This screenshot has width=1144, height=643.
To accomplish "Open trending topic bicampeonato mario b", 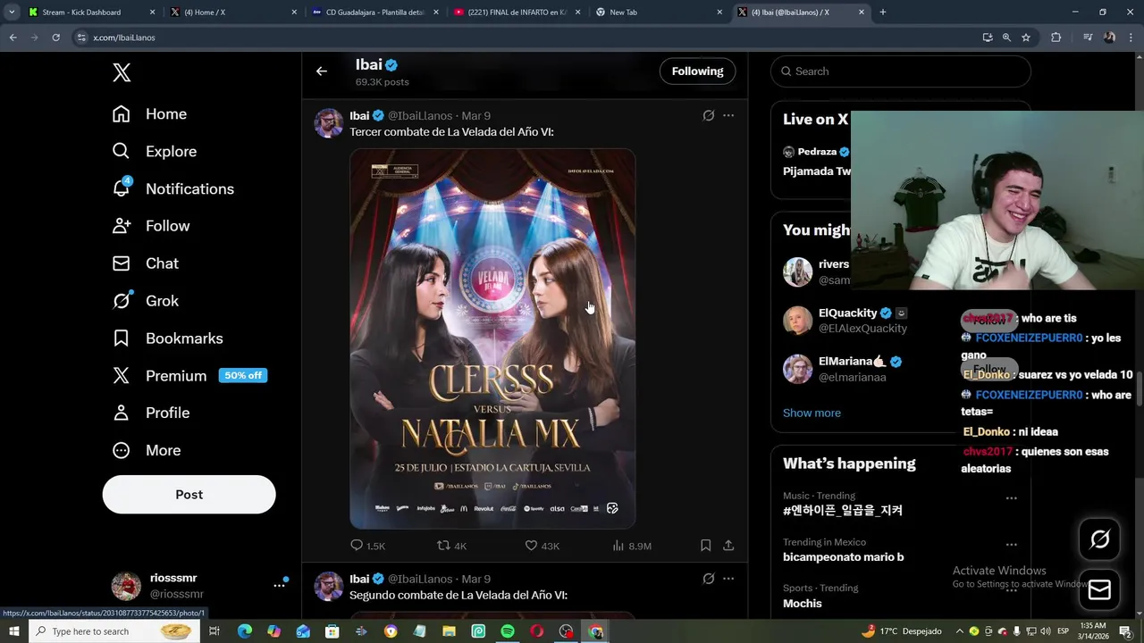I will tap(843, 557).
